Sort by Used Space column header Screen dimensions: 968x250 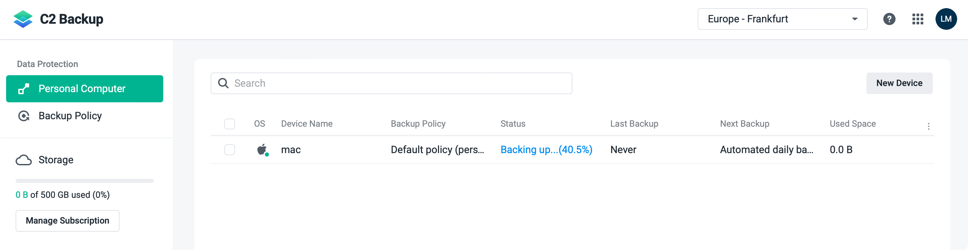coord(853,124)
